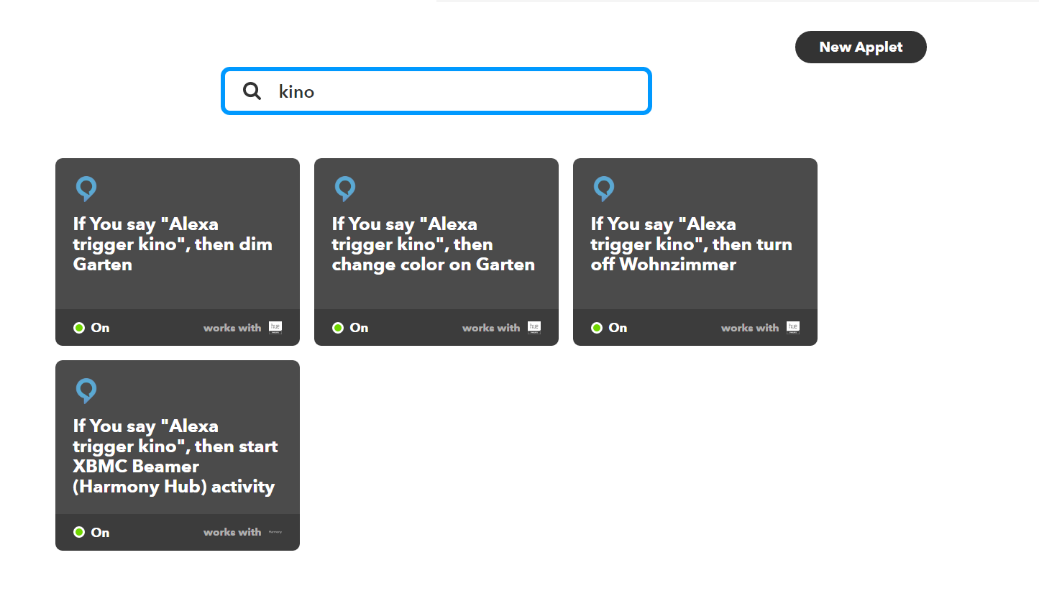
Task: Click Hue logo on Wohnzimmer applet
Action: [x=793, y=328]
